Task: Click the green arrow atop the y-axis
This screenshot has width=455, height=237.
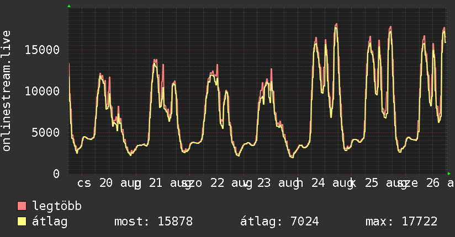Action: [x=69, y=6]
